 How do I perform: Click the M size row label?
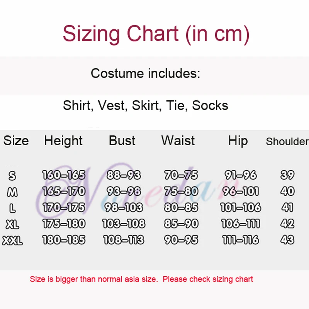click(12, 192)
